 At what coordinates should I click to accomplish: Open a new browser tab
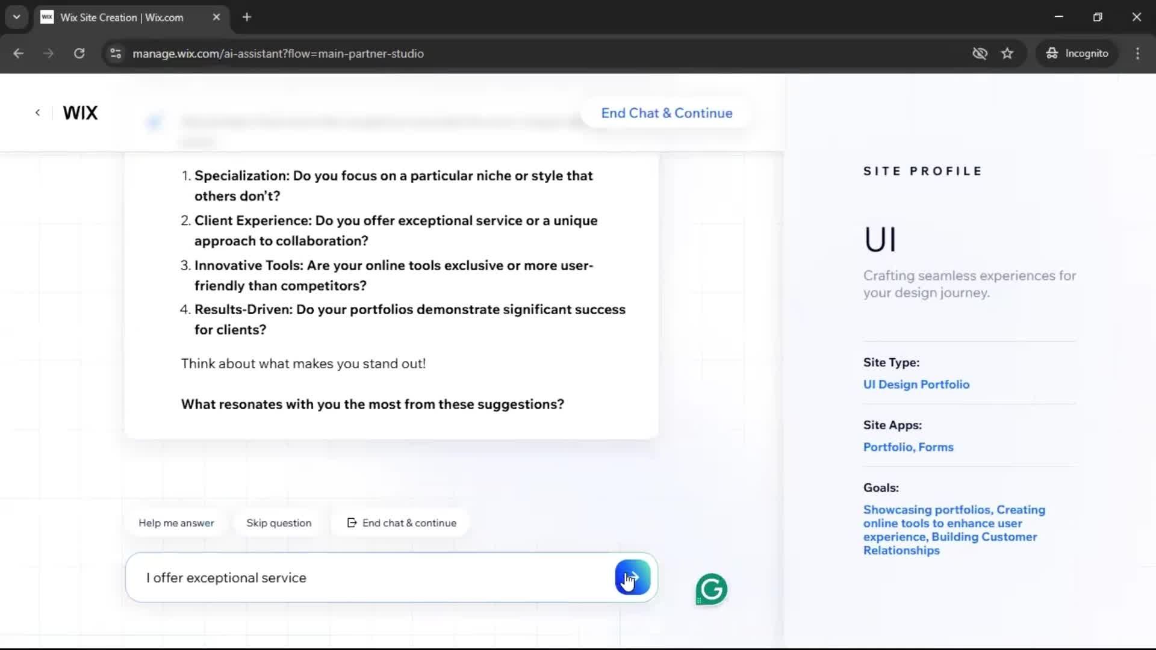247,17
